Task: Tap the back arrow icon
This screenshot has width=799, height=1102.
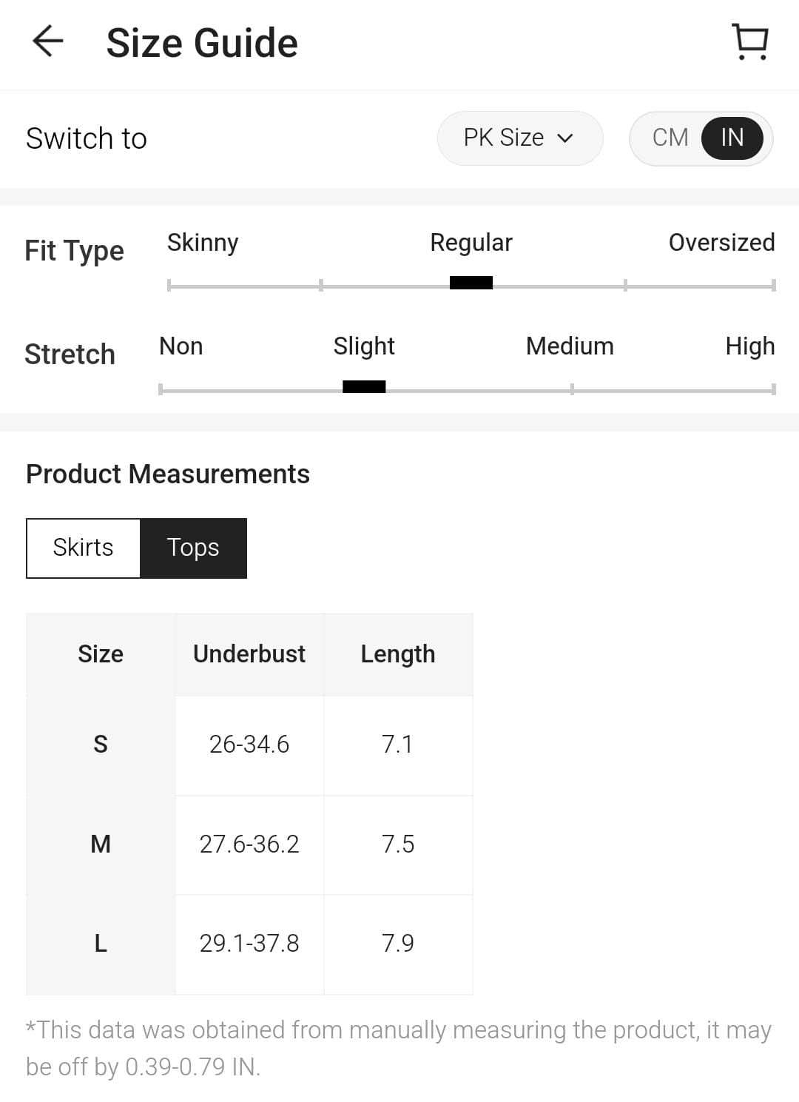Action: 48,41
